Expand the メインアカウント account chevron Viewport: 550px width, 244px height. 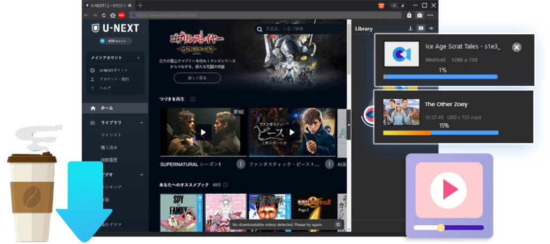[x=139, y=58]
